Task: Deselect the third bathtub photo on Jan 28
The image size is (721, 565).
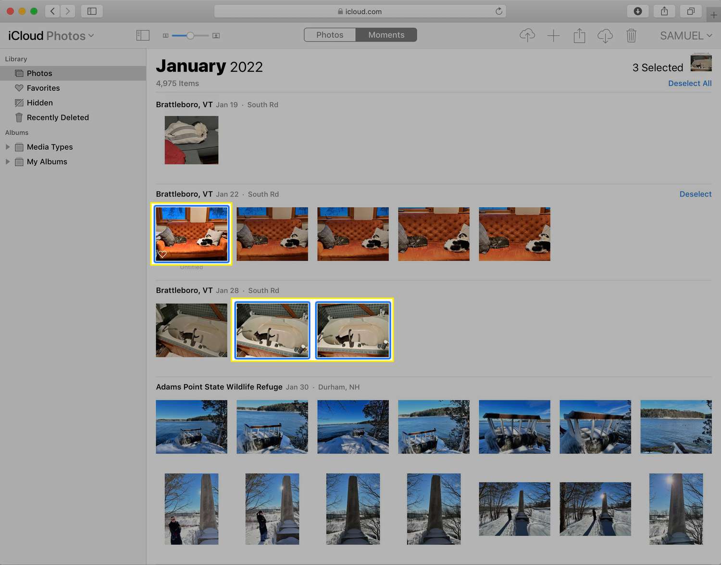Action: (x=353, y=330)
